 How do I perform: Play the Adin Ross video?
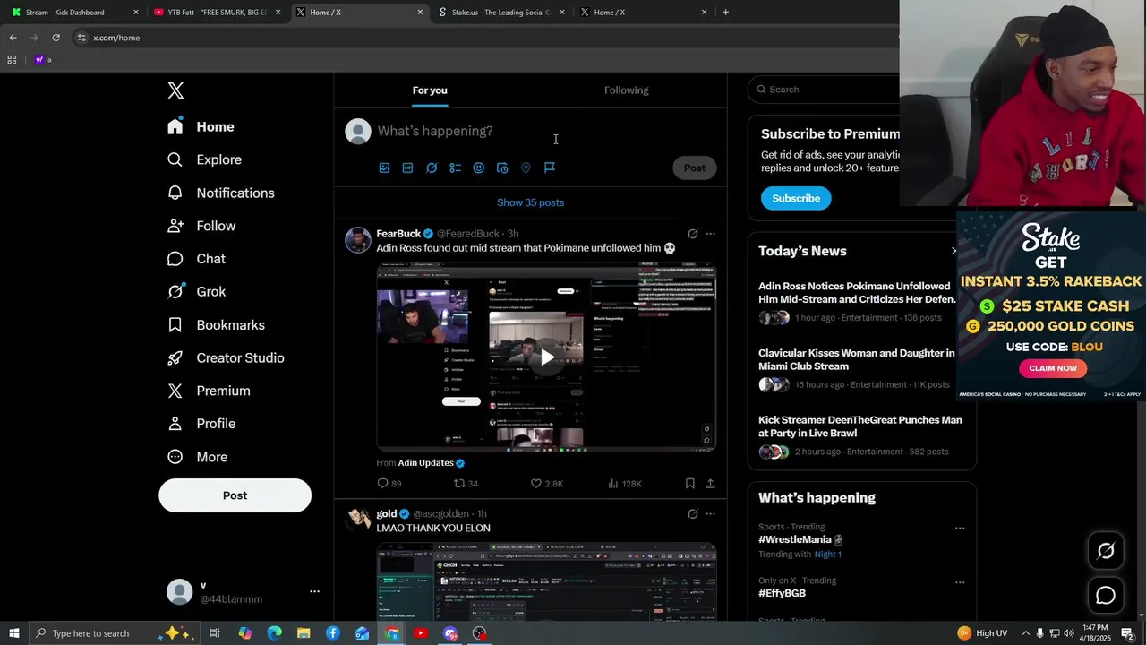coord(546,357)
